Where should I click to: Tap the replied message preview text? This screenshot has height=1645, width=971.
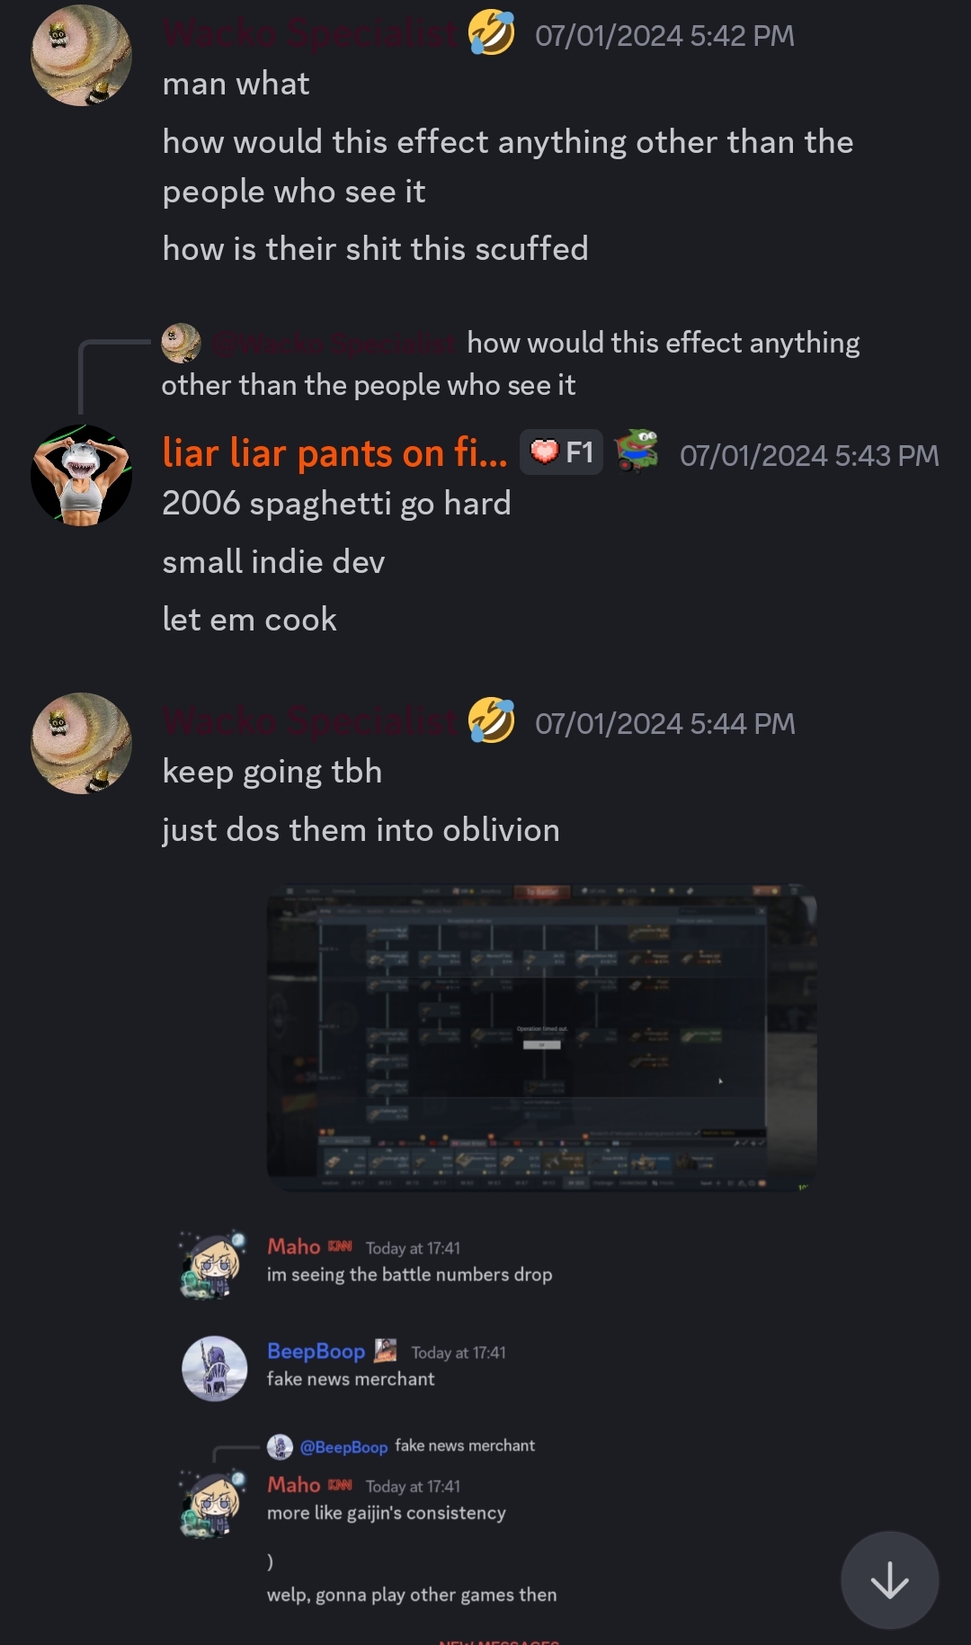tap(510, 363)
